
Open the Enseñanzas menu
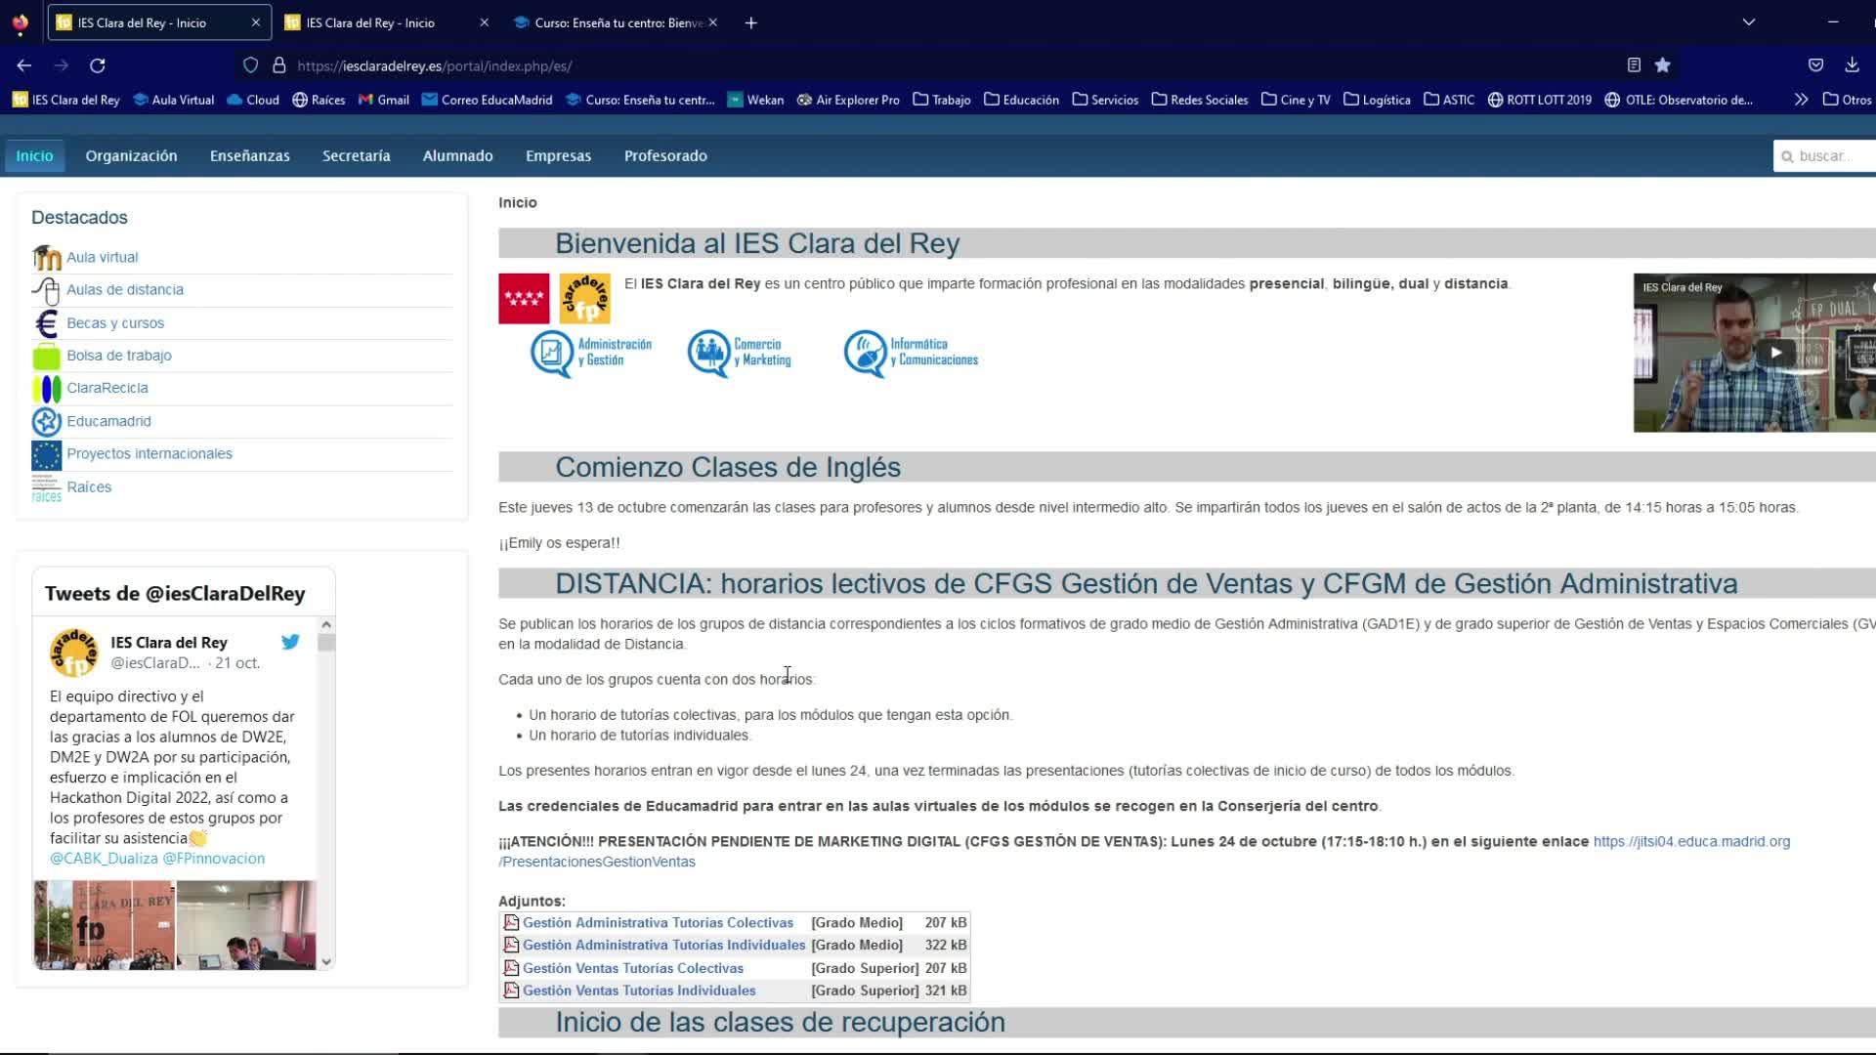click(249, 155)
